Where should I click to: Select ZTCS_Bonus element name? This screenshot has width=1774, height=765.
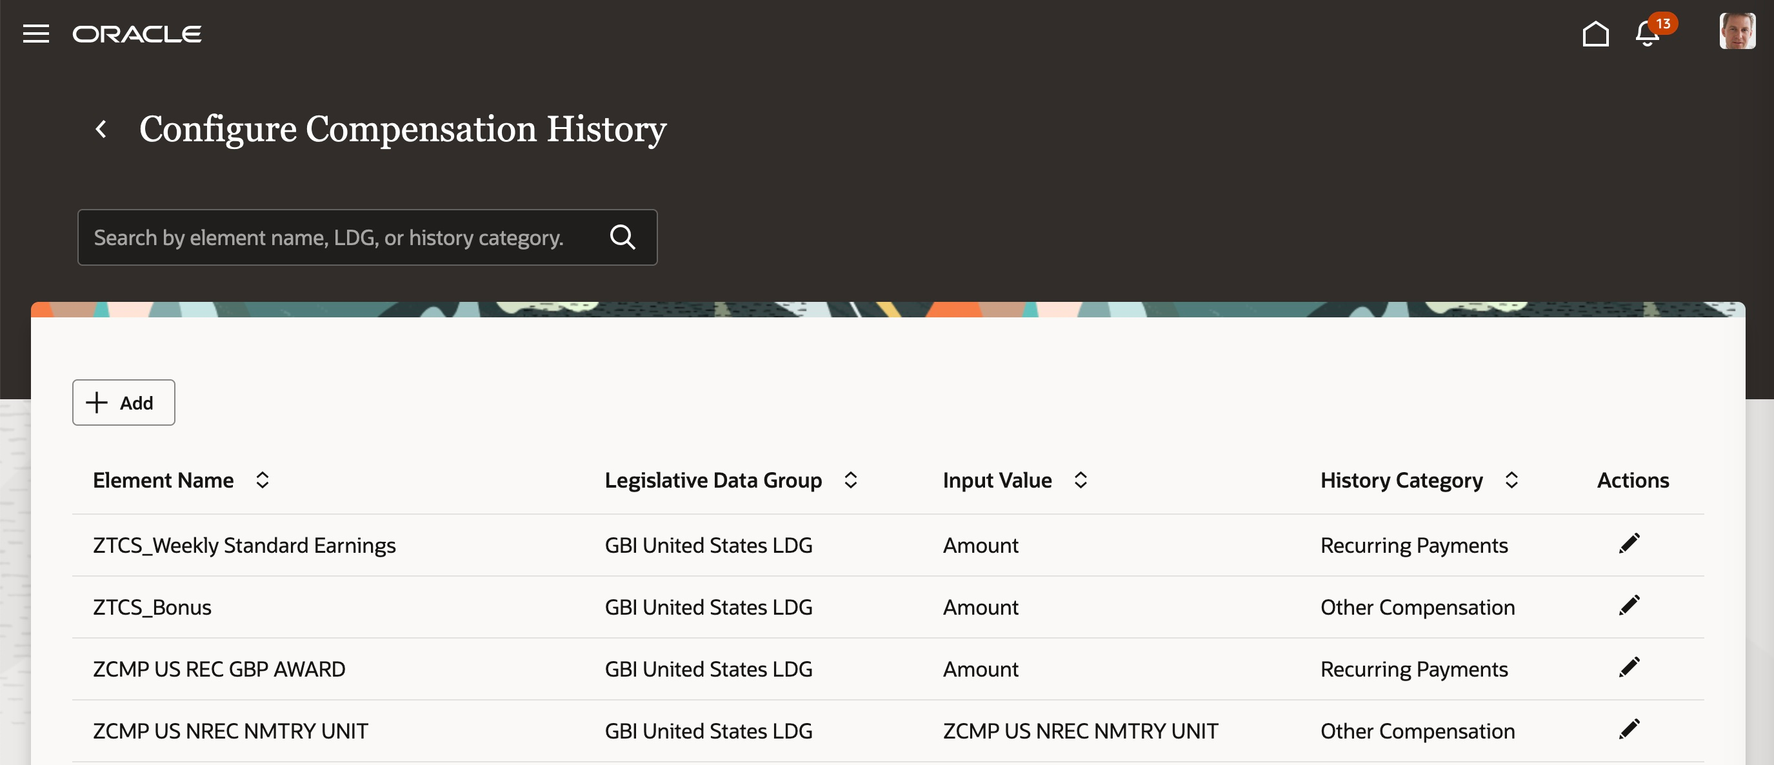pyautogui.click(x=152, y=608)
